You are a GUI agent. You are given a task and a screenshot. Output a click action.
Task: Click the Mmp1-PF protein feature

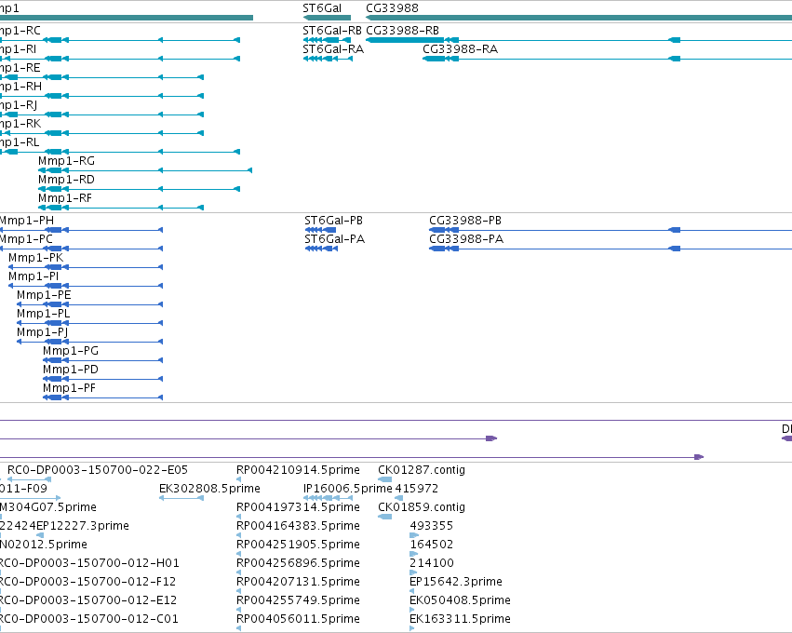point(103,397)
